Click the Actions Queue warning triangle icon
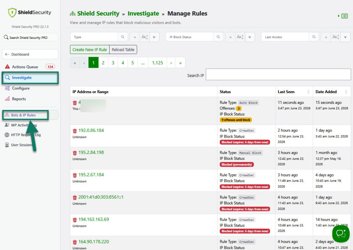The width and height of the screenshot is (353, 250). (x=8, y=67)
